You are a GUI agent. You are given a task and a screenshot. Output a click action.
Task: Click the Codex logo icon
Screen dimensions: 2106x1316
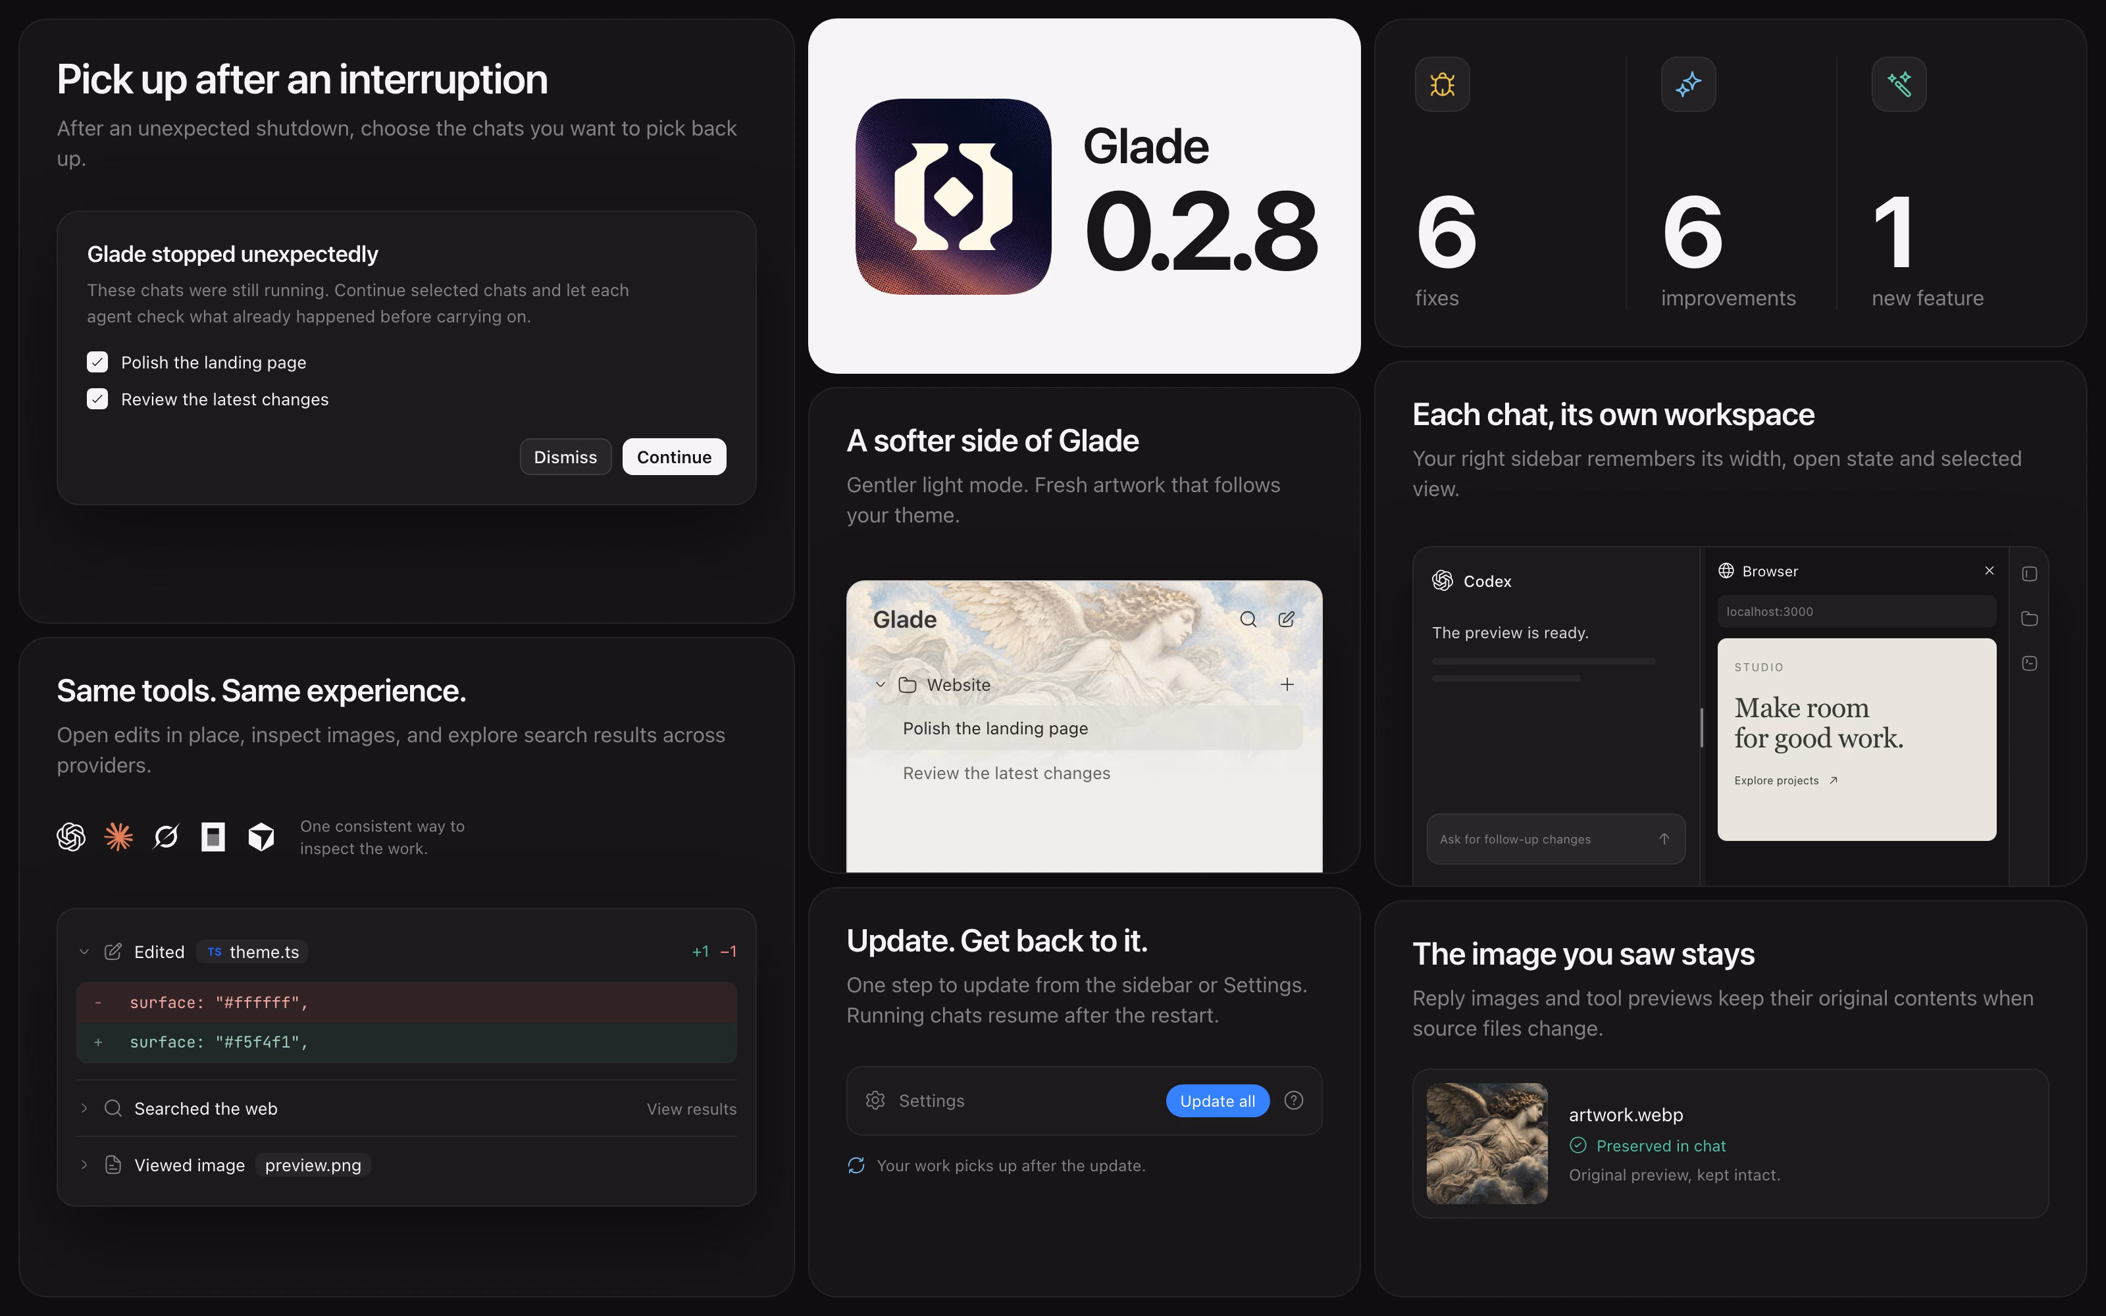tap(1442, 580)
